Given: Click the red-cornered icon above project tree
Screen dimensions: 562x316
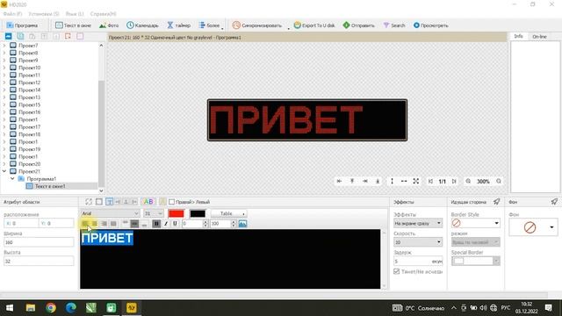Looking at the screenshot, I should point(68,36).
